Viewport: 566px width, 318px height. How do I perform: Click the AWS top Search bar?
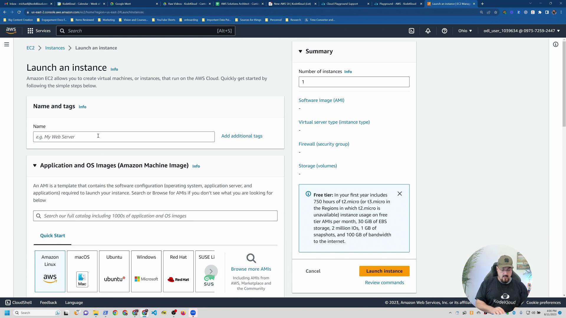[x=146, y=31]
